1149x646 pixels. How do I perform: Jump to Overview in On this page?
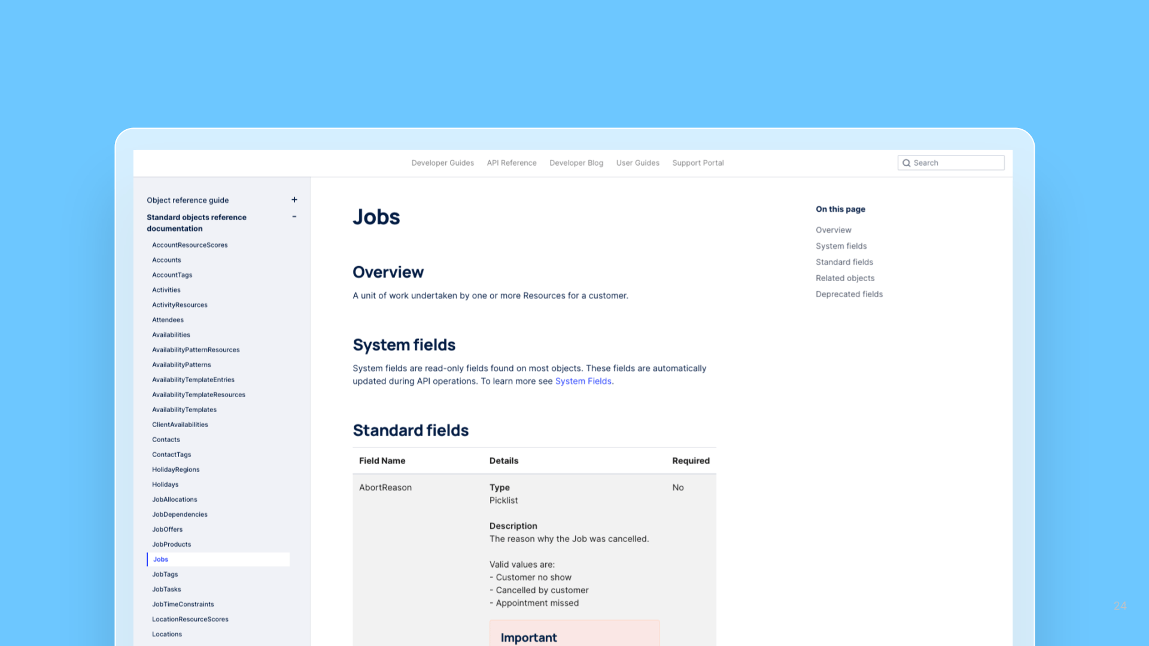(x=833, y=230)
